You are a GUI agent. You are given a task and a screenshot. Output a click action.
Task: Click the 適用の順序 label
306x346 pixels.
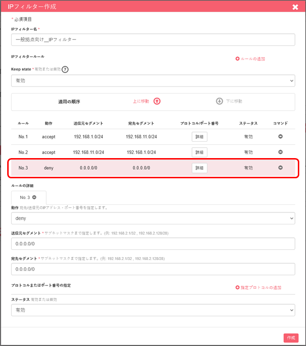coord(69,102)
